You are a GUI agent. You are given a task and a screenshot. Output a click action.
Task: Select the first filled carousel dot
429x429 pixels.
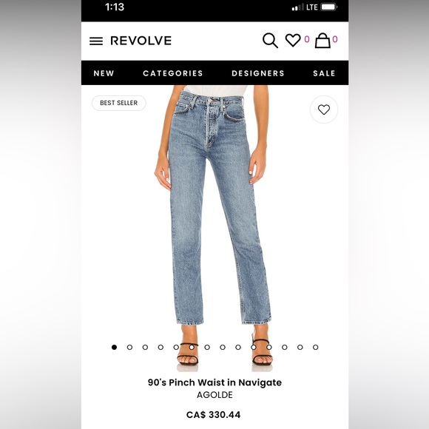[114, 347]
